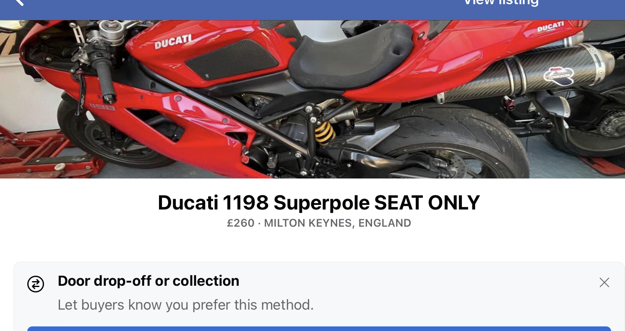Screen dimensions: 625x331
Task: Click the red paddock stand in the photo
Action: [38, 155]
